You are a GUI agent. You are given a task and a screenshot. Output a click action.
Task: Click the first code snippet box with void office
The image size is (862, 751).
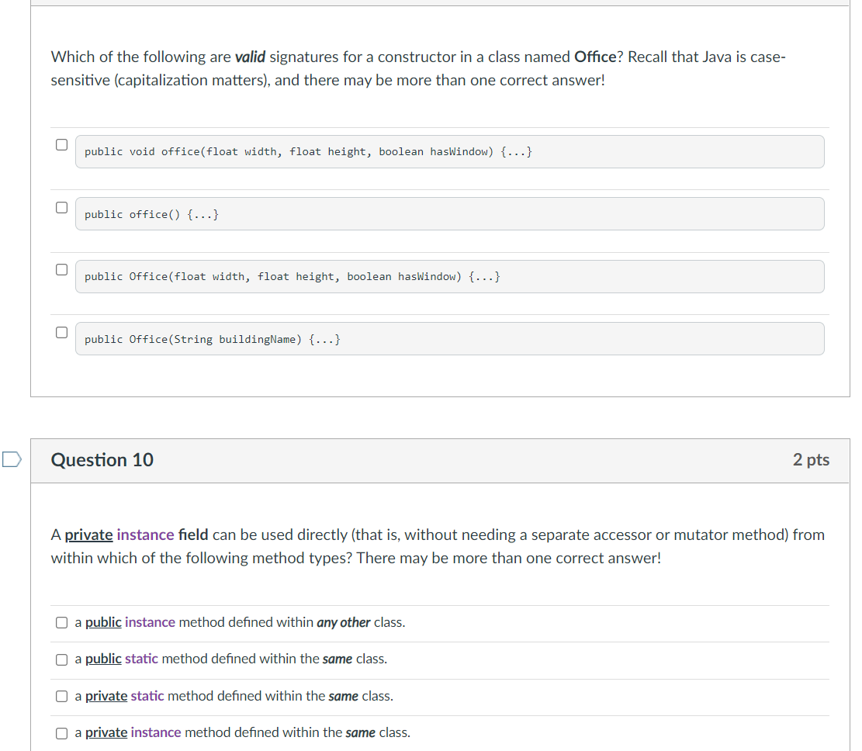click(450, 151)
